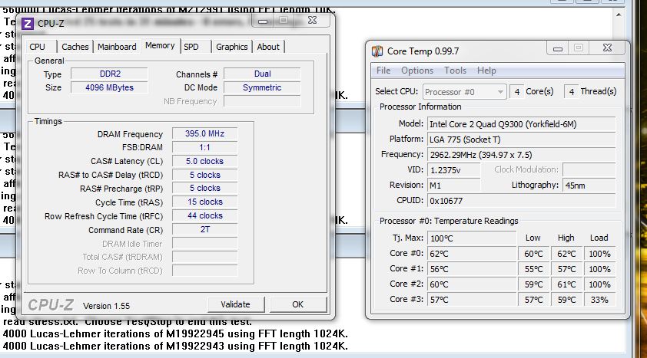
Task: Open the File menu in Core Temp
Action: point(383,71)
